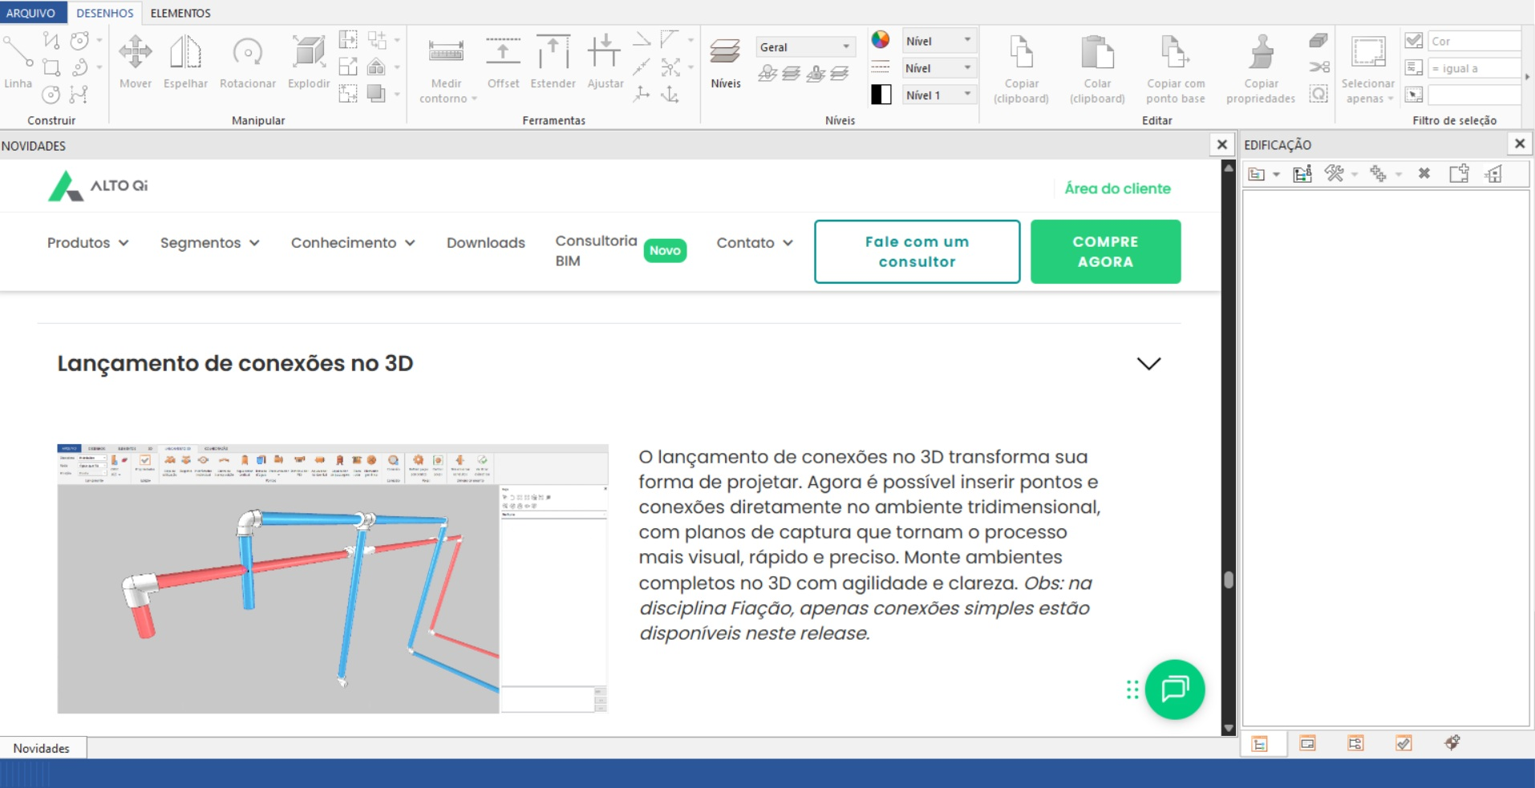Click the 3D piping screenshot thumbnail
Viewport: 1535px width, 788px height.
click(x=333, y=579)
